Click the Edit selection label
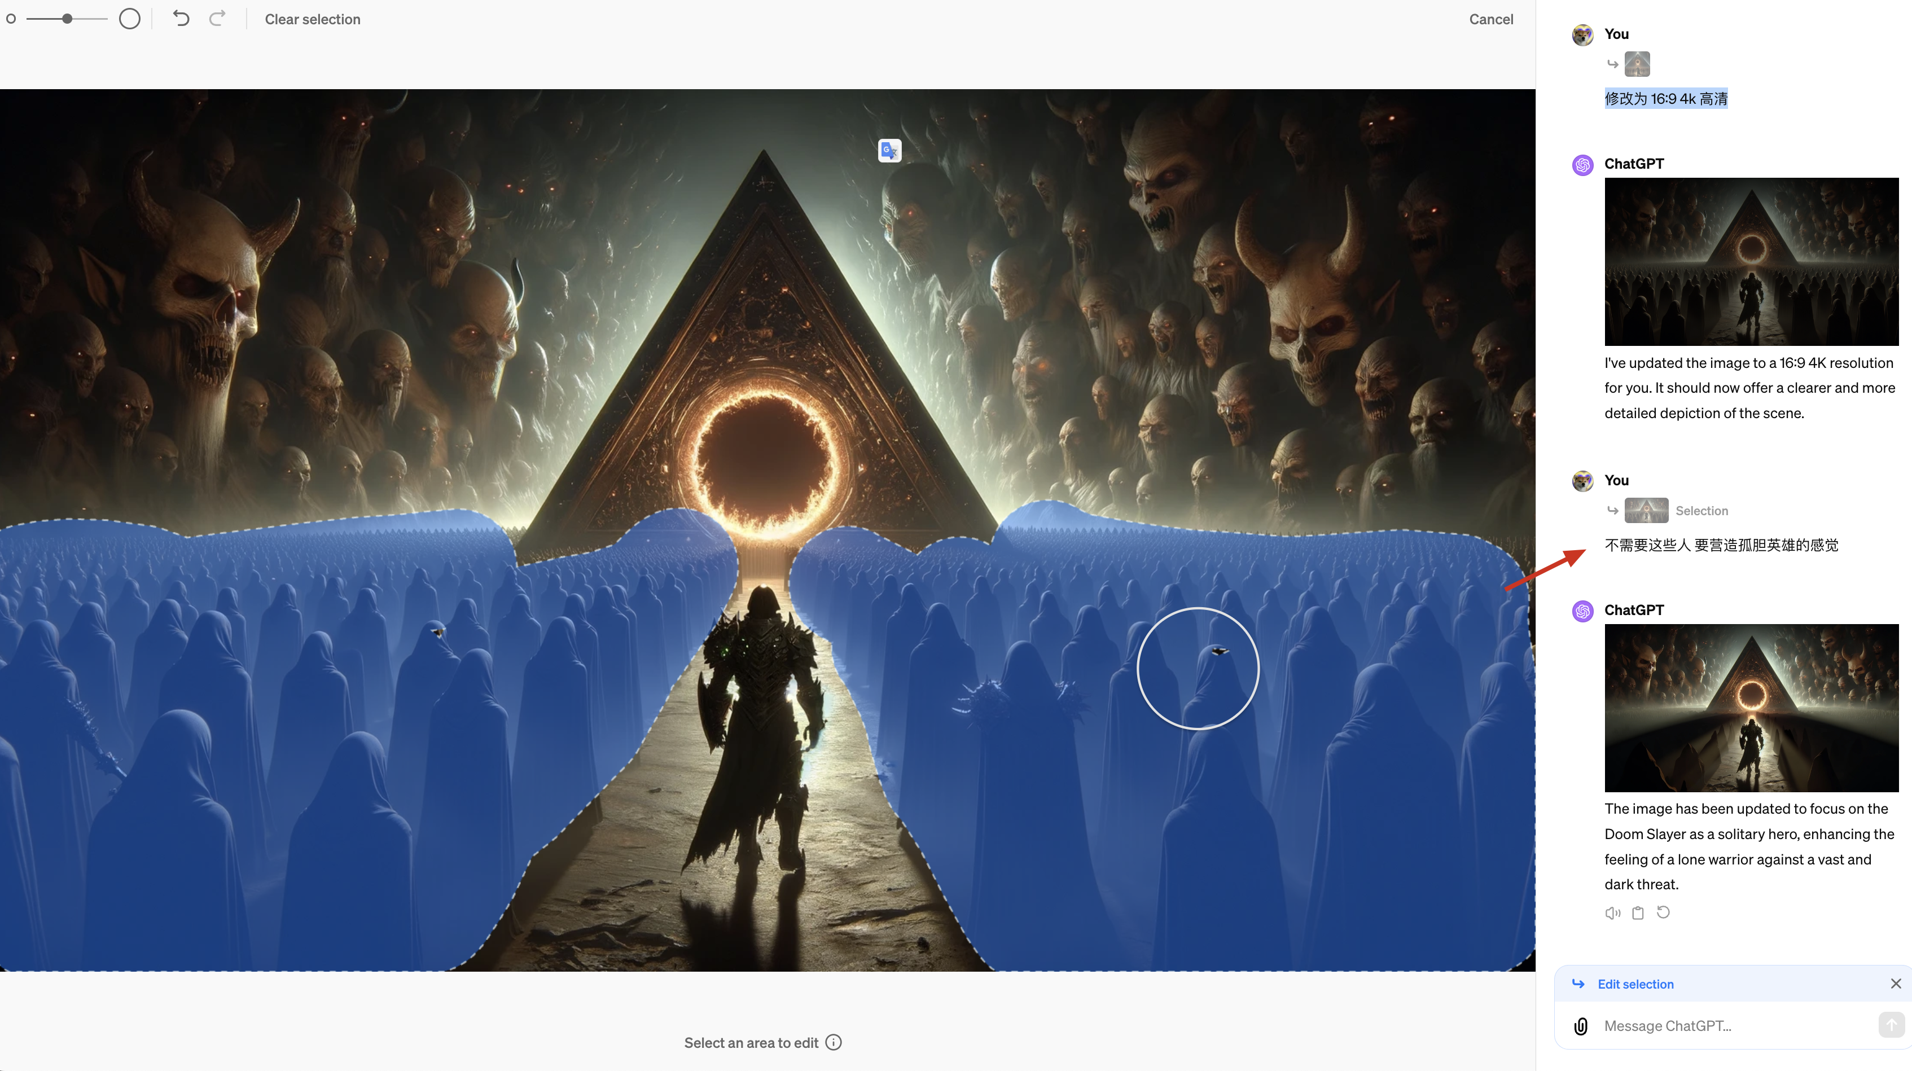1912x1071 pixels. [x=1635, y=984]
